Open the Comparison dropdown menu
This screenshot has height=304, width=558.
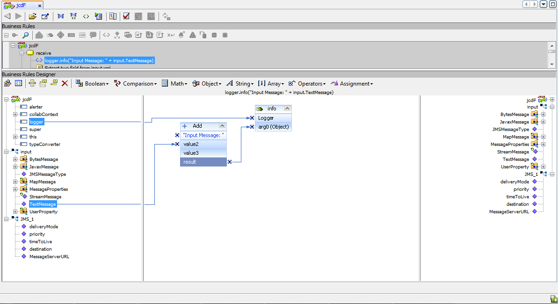[x=136, y=84]
